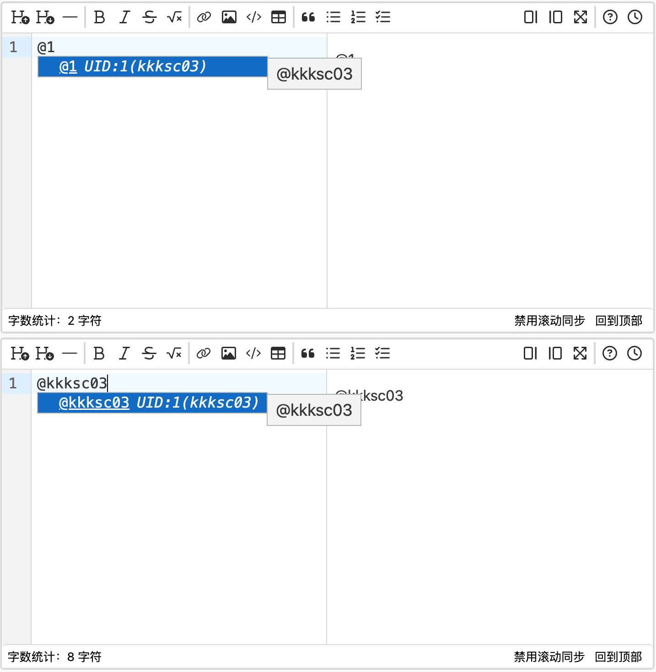Insert task list in top editor
The image size is (656, 672).
(383, 17)
